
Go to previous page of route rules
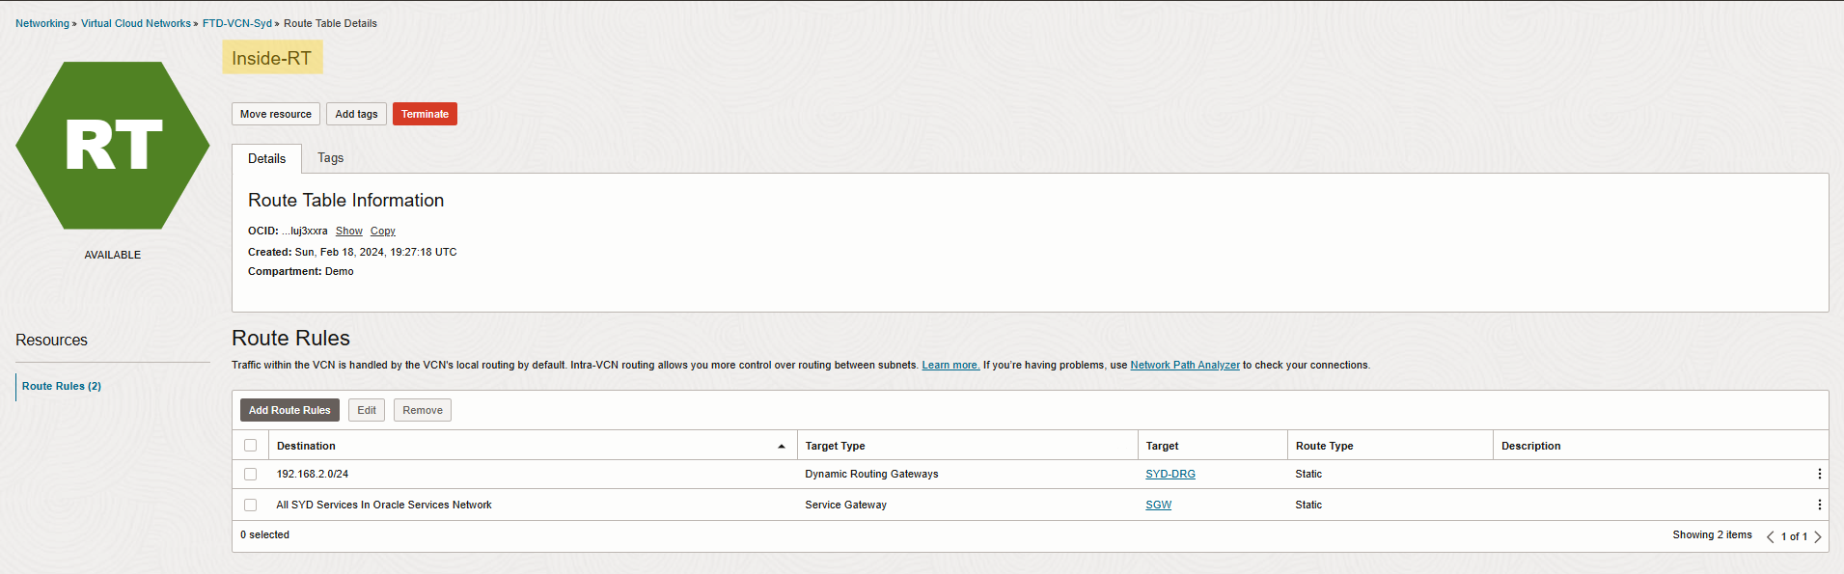[1770, 536]
